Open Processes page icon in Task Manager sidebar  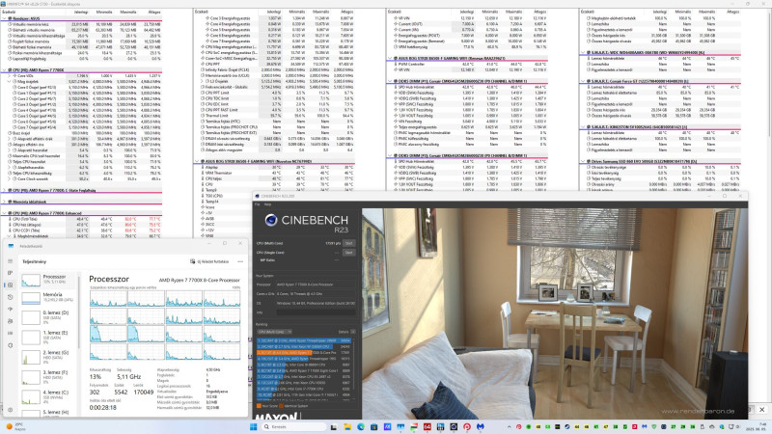[10, 273]
